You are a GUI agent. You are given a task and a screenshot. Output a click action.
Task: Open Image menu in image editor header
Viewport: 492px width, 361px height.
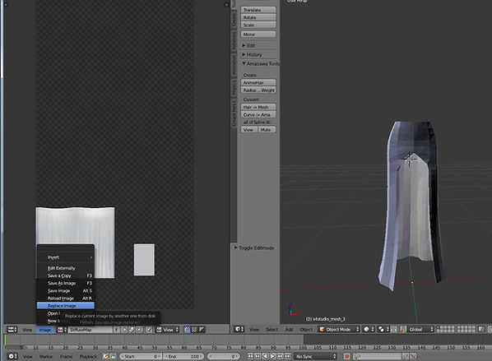pyautogui.click(x=45, y=330)
